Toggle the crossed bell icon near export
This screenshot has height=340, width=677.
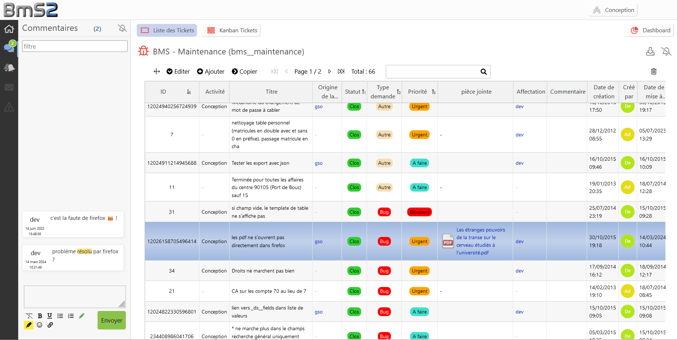666,52
